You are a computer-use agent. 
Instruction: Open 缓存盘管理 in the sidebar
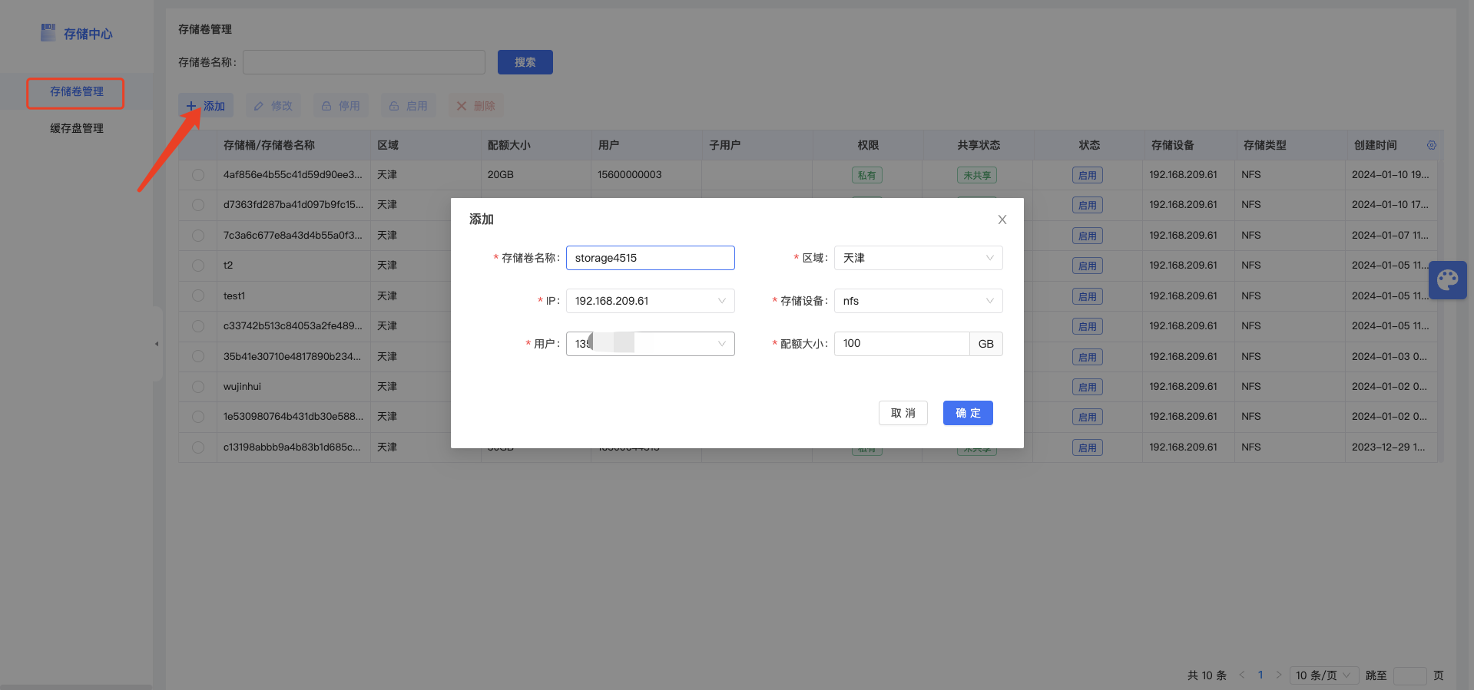pos(76,128)
